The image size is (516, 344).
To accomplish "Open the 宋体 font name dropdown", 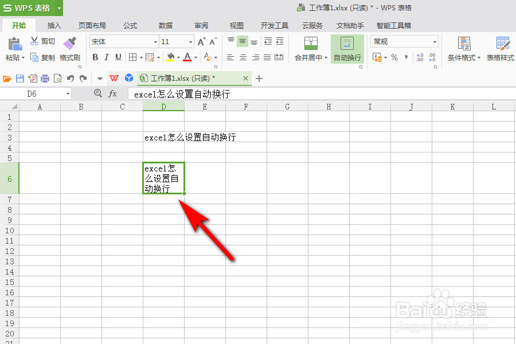I will (156, 41).
